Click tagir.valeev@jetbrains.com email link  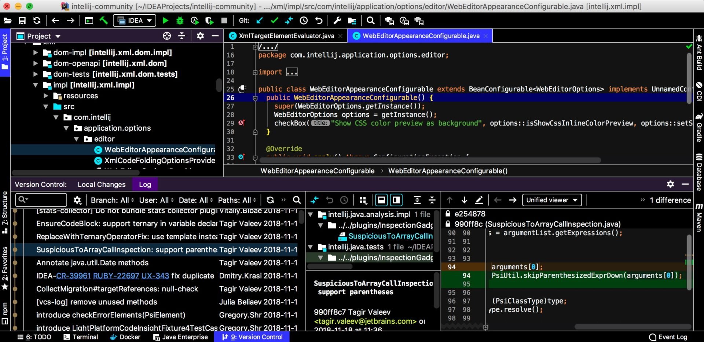(365, 321)
